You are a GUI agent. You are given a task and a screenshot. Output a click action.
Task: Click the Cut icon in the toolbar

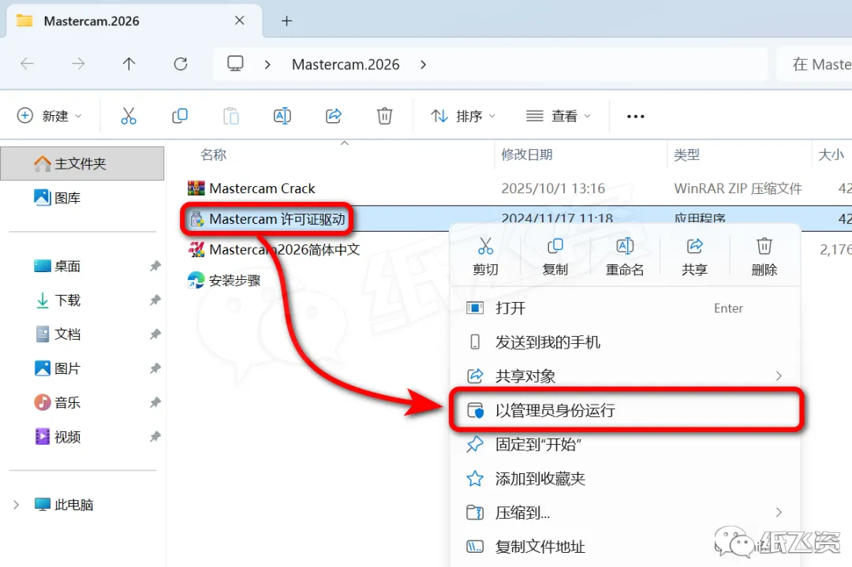pyautogui.click(x=129, y=116)
